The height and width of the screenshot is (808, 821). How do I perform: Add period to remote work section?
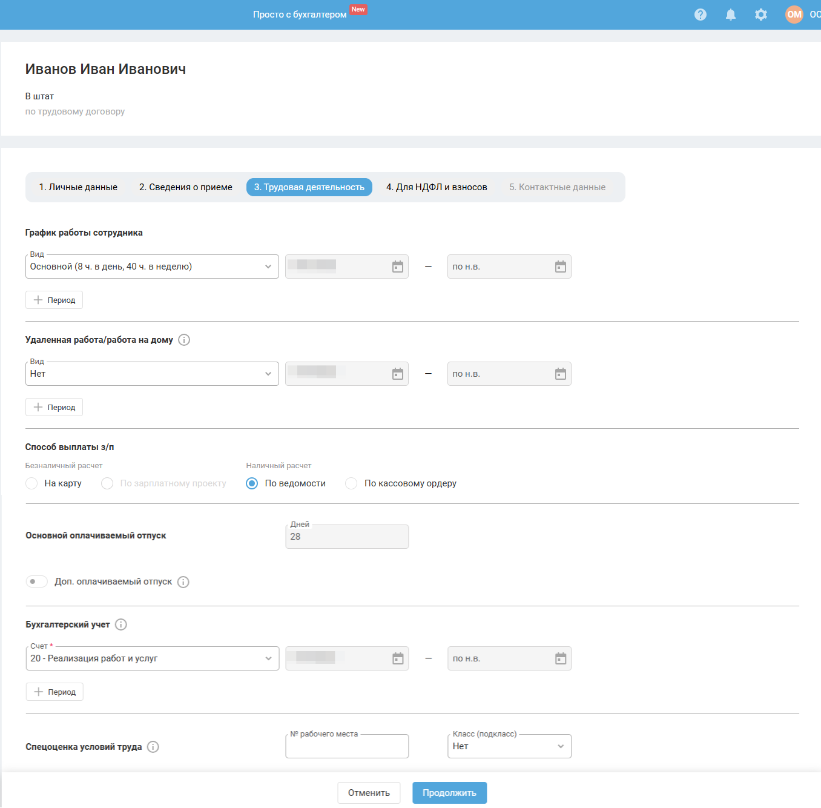[54, 407]
